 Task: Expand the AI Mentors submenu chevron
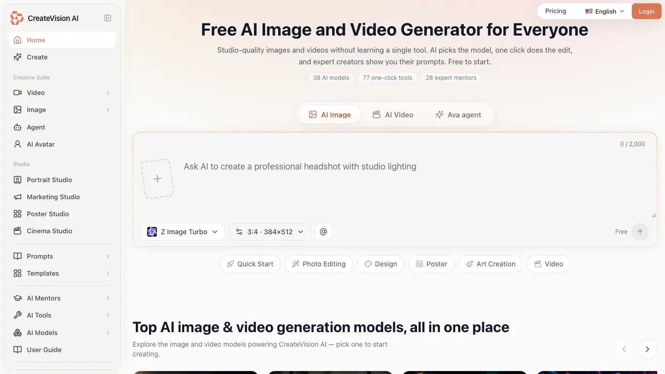click(x=108, y=298)
